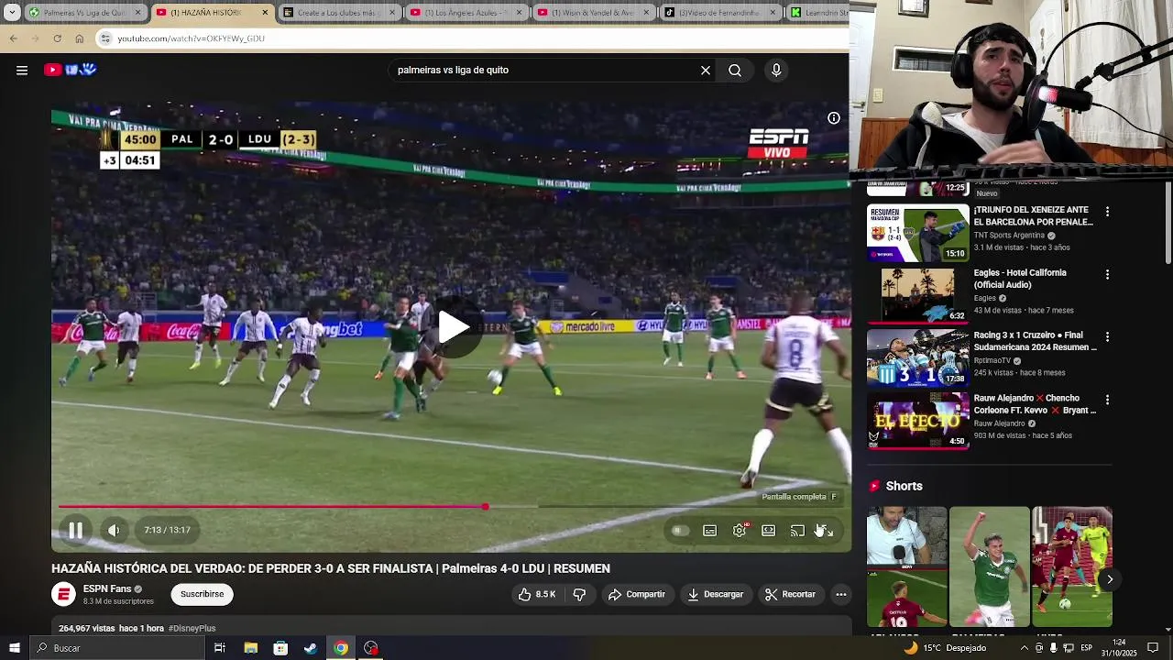Screen dimensions: 1173x660
Task: Toggle the autoplay switch in player
Action: [680, 530]
